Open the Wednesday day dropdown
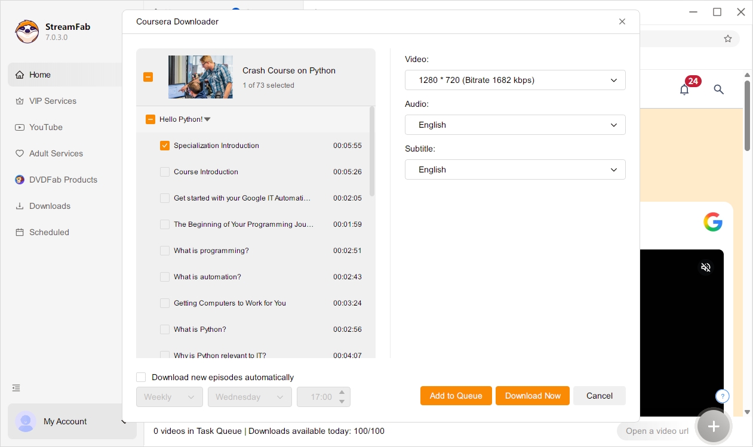This screenshot has width=753, height=447. coord(250,397)
